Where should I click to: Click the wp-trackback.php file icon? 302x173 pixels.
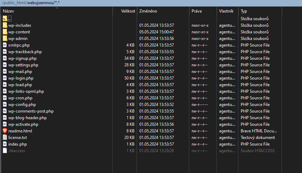pyautogui.click(x=5, y=52)
